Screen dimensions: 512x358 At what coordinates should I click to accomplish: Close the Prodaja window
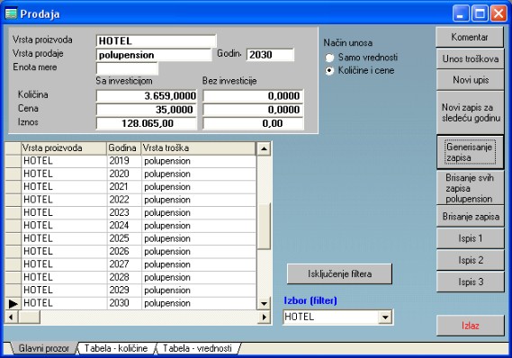tap(499, 13)
